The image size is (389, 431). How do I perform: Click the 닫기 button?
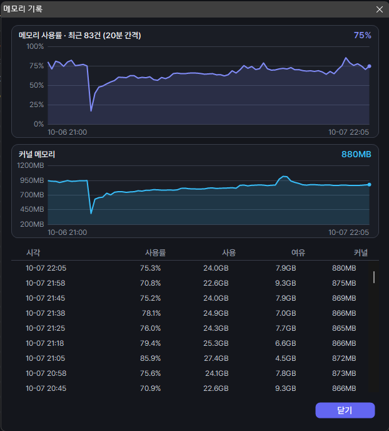345,410
